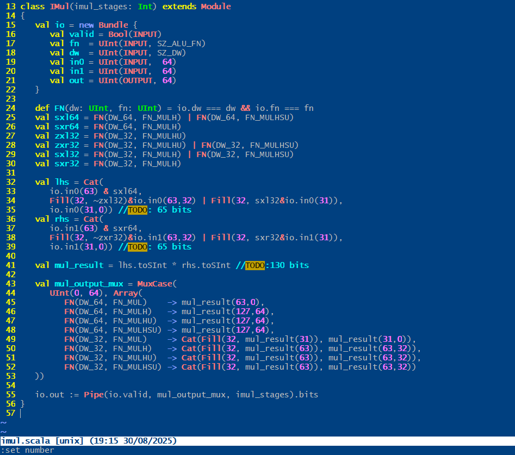Click 'rhs.toSInt' on line 41

(206, 265)
